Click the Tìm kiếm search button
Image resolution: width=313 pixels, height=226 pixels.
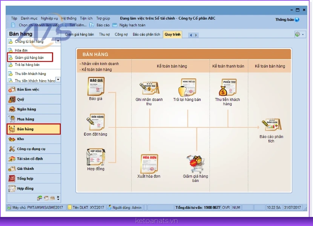tap(75, 25)
